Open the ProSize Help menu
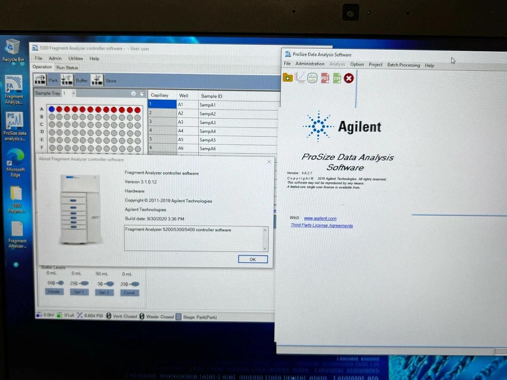Screen dimensions: 507x380 [430, 65]
